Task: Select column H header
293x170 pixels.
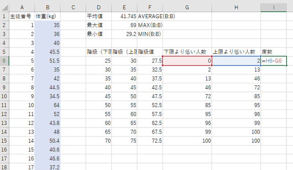Action: (x=236, y=7)
